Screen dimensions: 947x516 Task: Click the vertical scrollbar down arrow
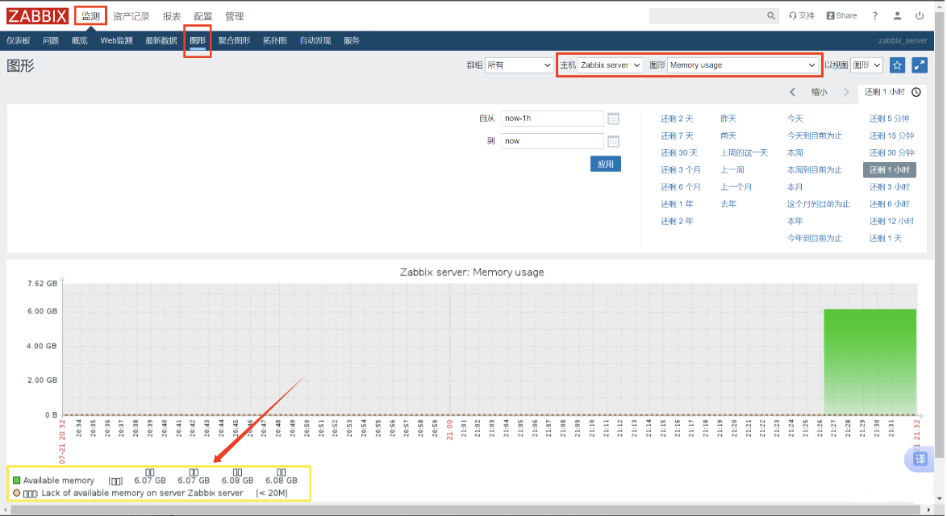939,499
